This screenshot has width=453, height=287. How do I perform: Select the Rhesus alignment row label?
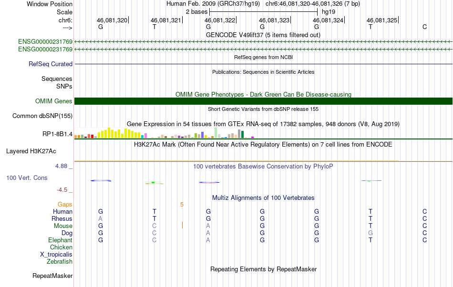(x=62, y=218)
